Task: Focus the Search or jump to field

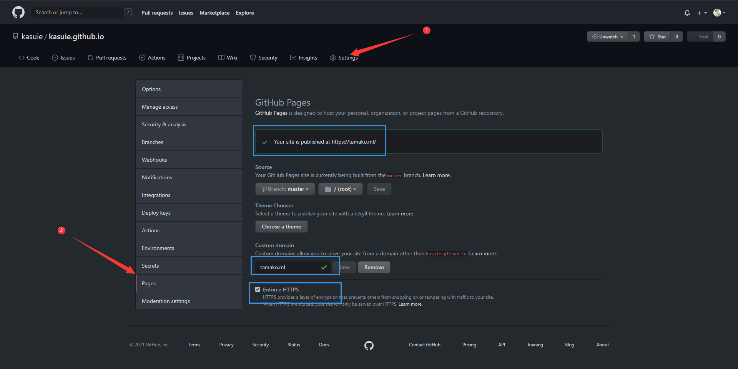Action: pos(83,12)
